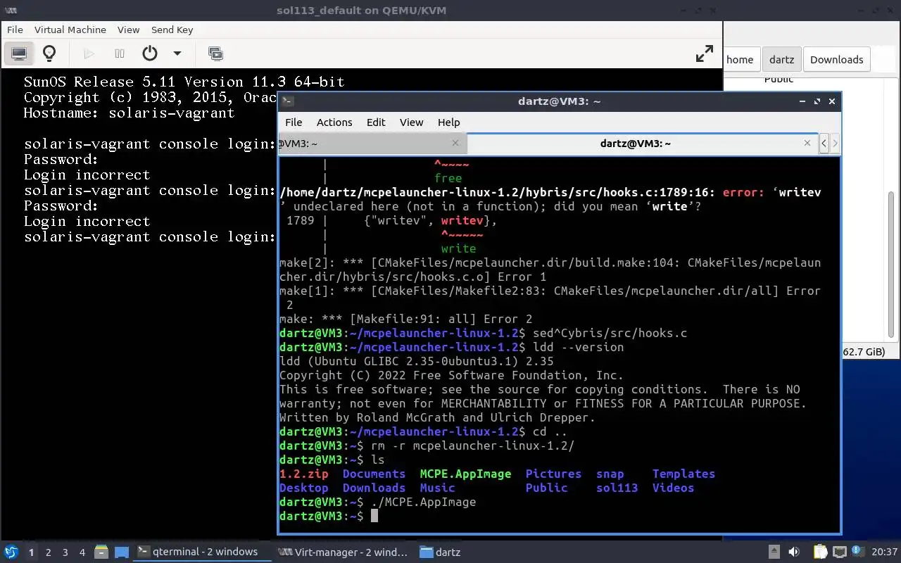
Task: Switch to virtual desktop 4
Action: click(82, 552)
